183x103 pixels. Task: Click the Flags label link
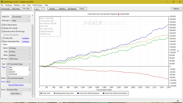[4, 67]
